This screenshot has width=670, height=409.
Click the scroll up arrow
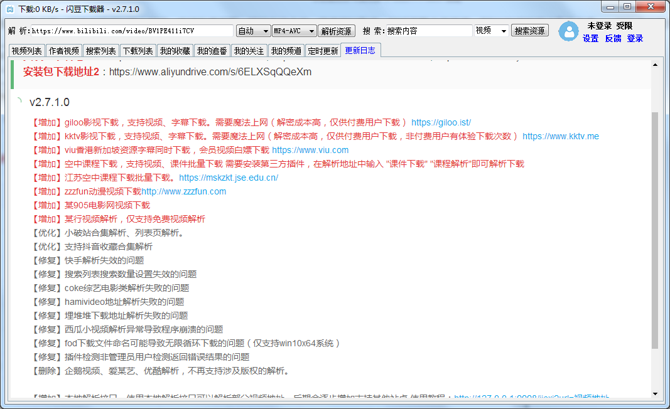[655, 65]
